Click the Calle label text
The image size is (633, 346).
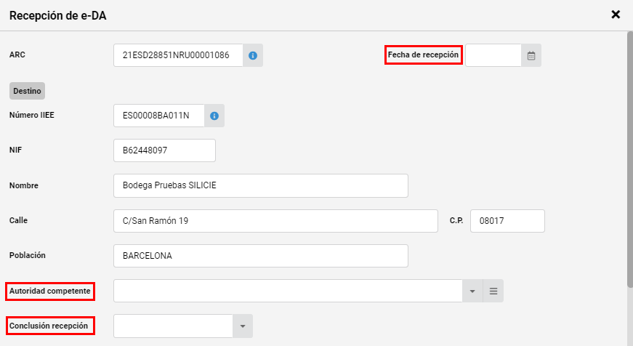coord(19,220)
